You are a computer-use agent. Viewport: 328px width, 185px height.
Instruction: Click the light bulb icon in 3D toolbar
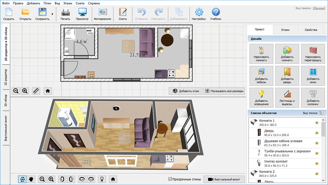pos(102,179)
